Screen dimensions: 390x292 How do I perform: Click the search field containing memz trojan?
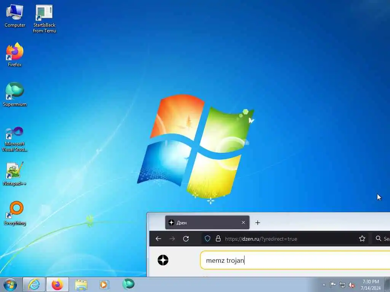click(x=295, y=260)
